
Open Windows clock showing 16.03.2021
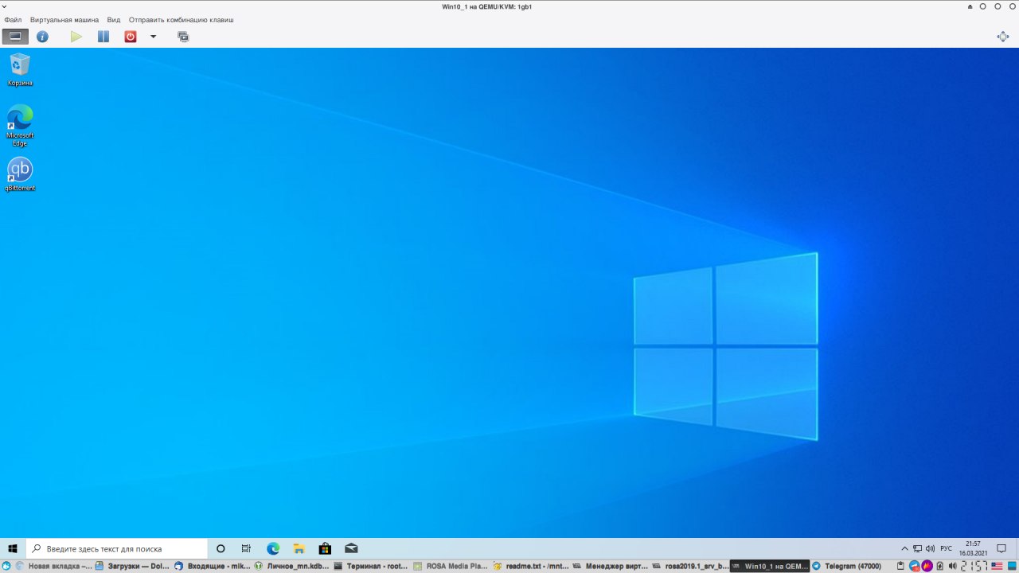tap(973, 548)
